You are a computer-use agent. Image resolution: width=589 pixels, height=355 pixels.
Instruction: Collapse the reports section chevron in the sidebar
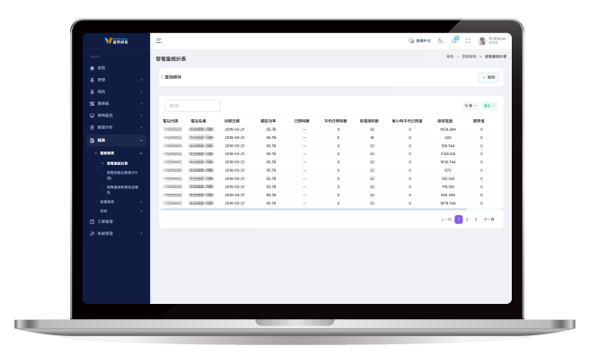[141, 140]
